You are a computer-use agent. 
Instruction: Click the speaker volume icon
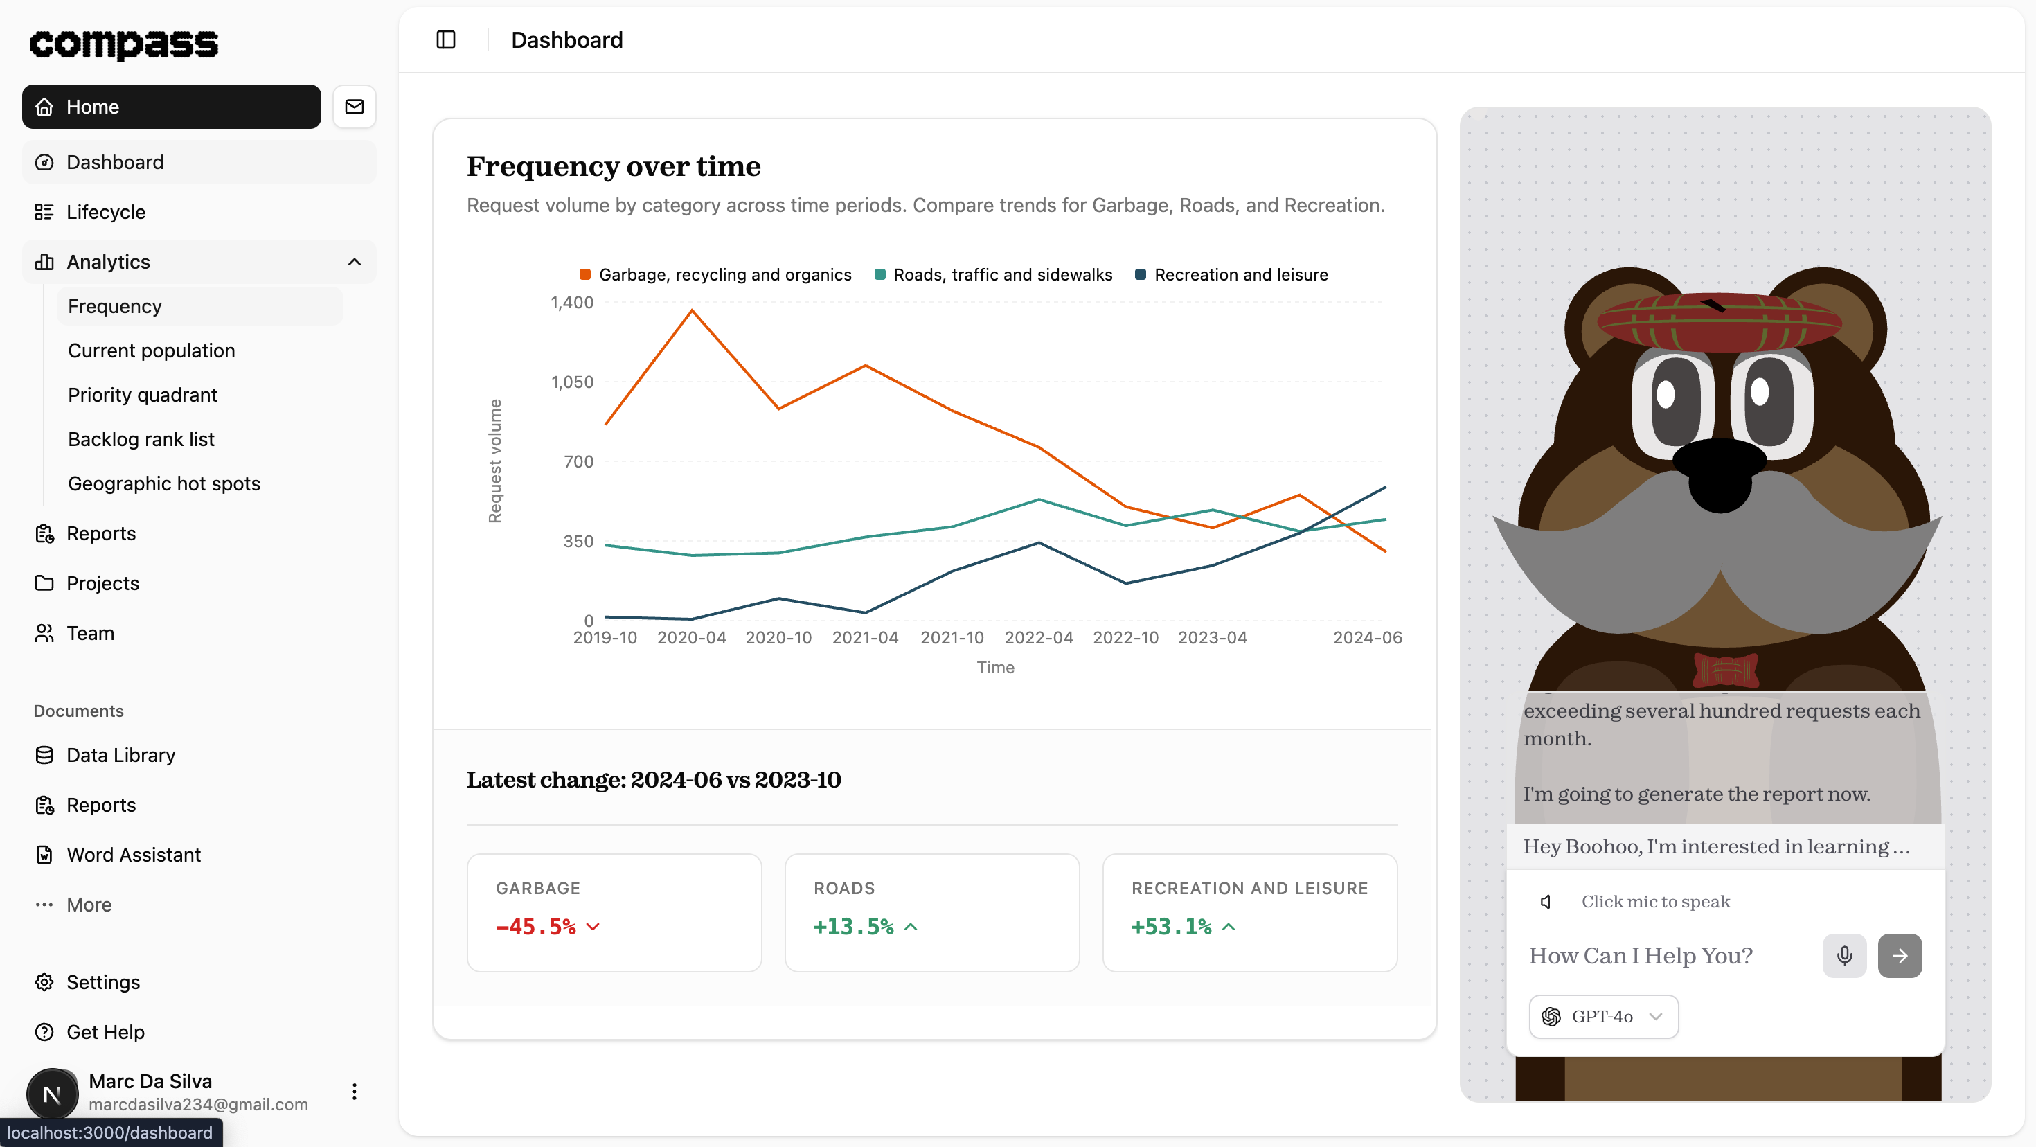(1546, 901)
